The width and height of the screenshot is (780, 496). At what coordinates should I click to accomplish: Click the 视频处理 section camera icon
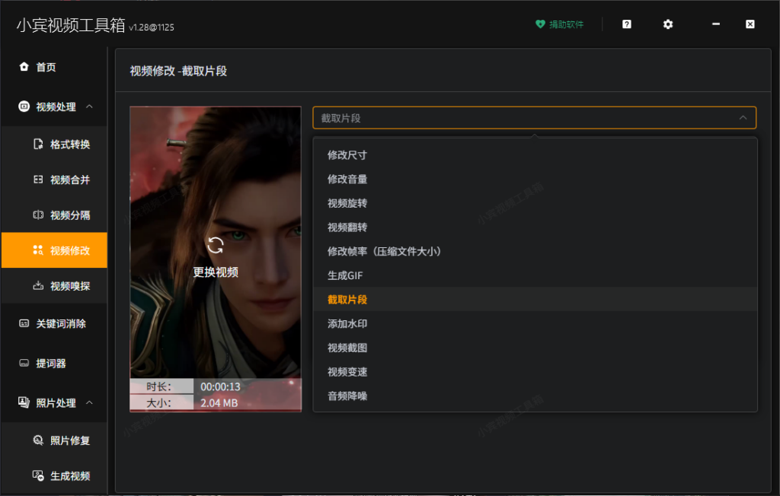pos(23,107)
